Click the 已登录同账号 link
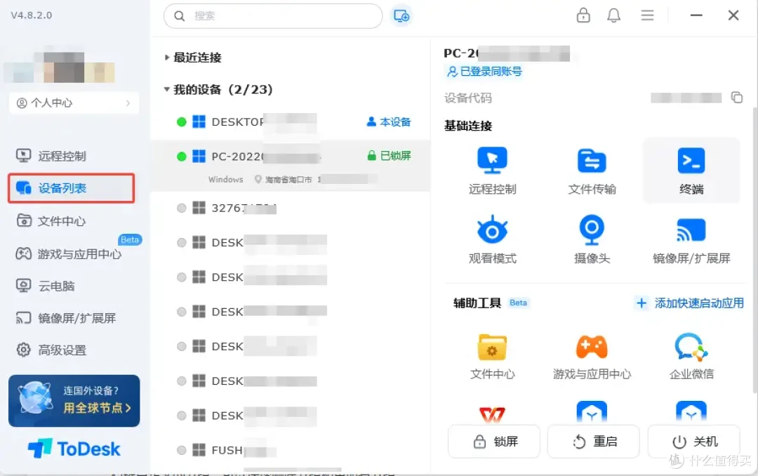 pyautogui.click(x=484, y=72)
